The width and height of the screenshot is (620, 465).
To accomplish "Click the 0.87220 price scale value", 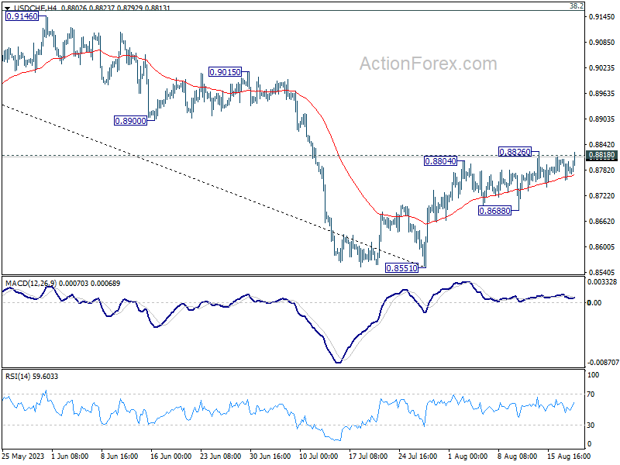I will (601, 196).
